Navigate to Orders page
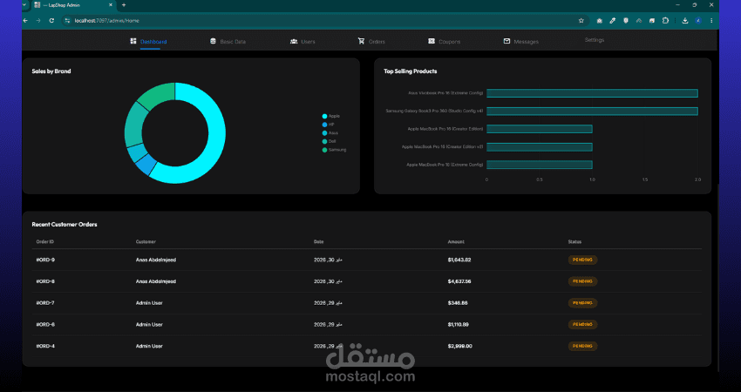Viewport: 741px width, 392px height. tap(371, 42)
